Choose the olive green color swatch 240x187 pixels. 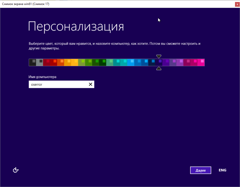tap(81, 62)
